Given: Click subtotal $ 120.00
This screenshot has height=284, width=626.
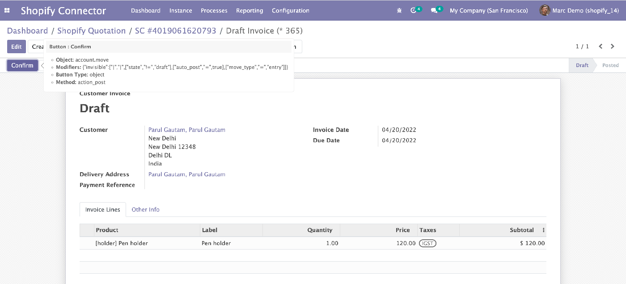Looking at the screenshot, I should coord(532,243).
